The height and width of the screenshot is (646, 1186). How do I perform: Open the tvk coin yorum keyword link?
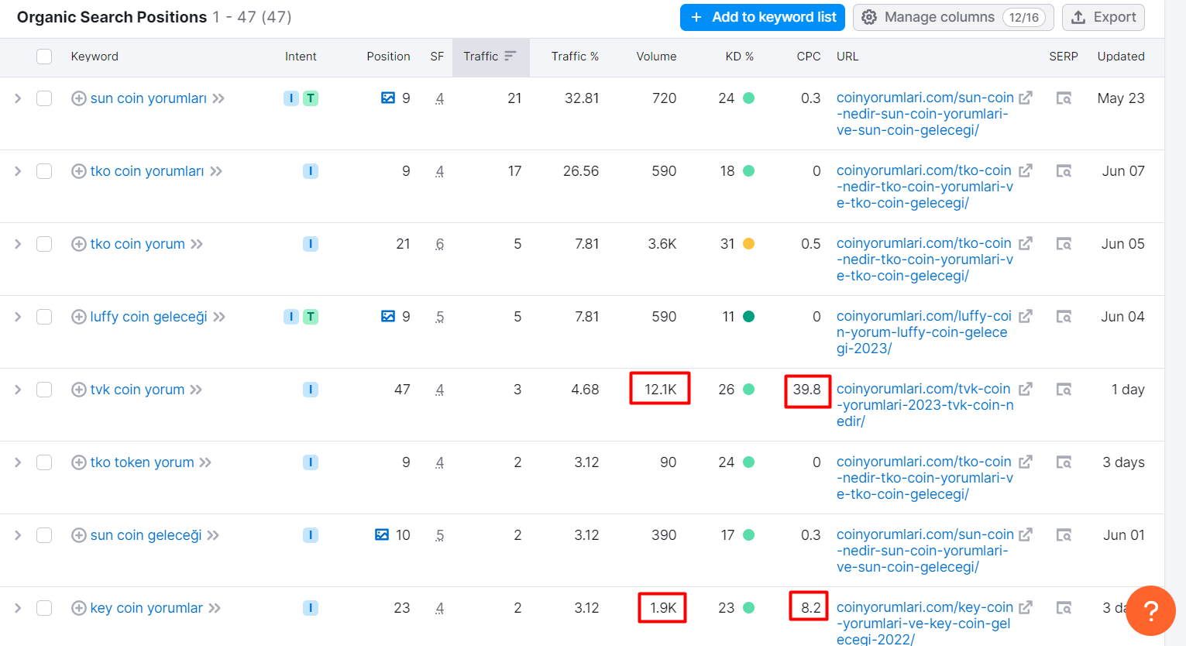click(137, 390)
